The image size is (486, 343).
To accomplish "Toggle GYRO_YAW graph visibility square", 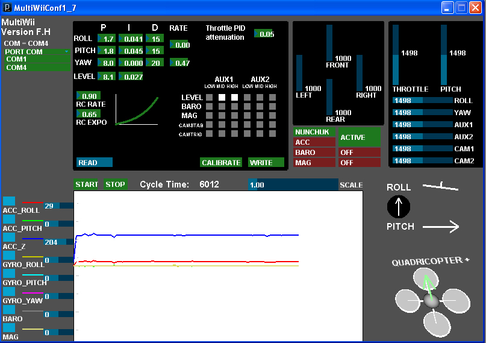I will [9, 291].
